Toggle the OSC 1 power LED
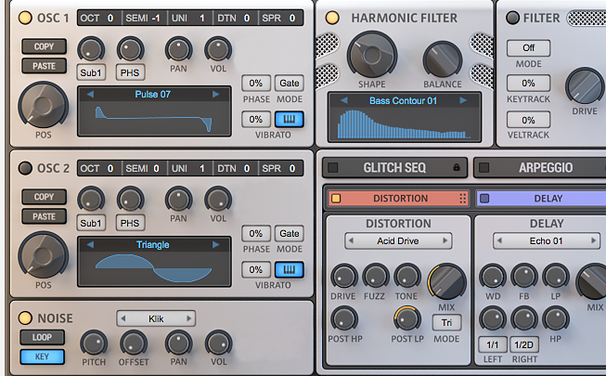Image resolution: width=606 pixels, height=376 pixels. coord(25,18)
